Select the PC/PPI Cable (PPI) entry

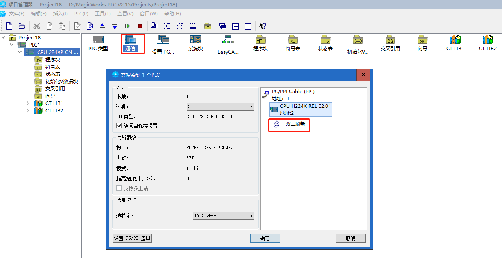tap(293, 92)
